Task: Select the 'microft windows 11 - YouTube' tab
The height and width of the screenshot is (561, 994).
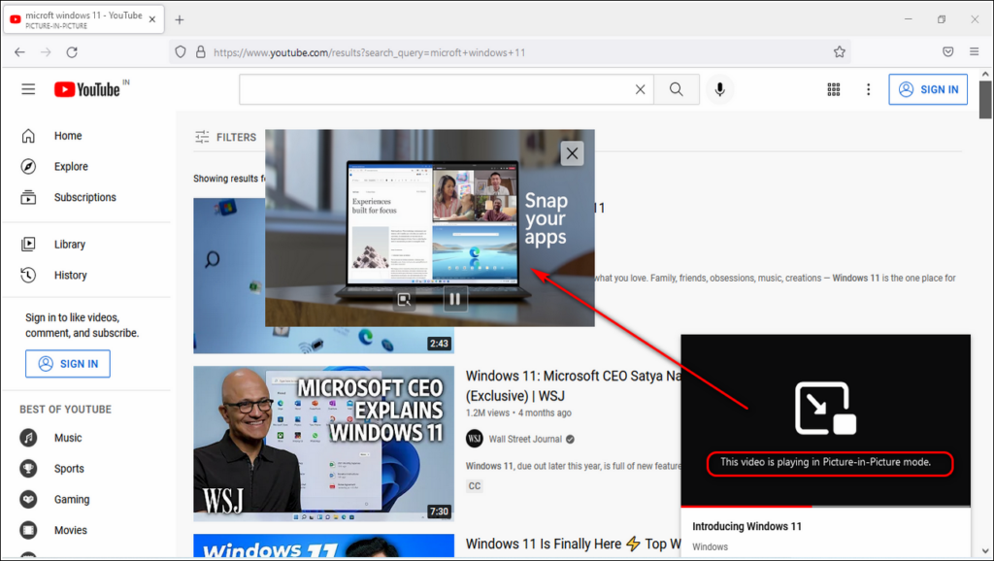Action: point(83,19)
